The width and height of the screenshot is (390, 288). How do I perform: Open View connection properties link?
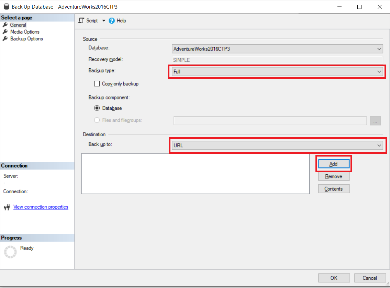point(41,207)
